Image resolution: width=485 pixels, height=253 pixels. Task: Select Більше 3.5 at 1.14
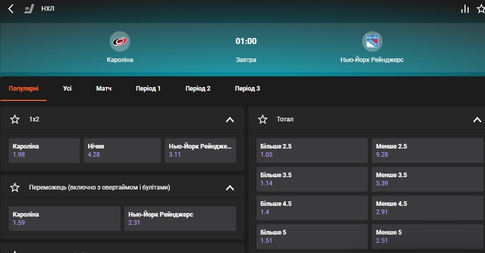(312, 179)
